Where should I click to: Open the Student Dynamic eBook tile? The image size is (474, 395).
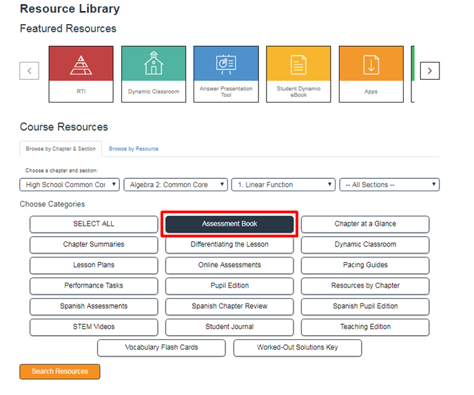[x=298, y=74]
